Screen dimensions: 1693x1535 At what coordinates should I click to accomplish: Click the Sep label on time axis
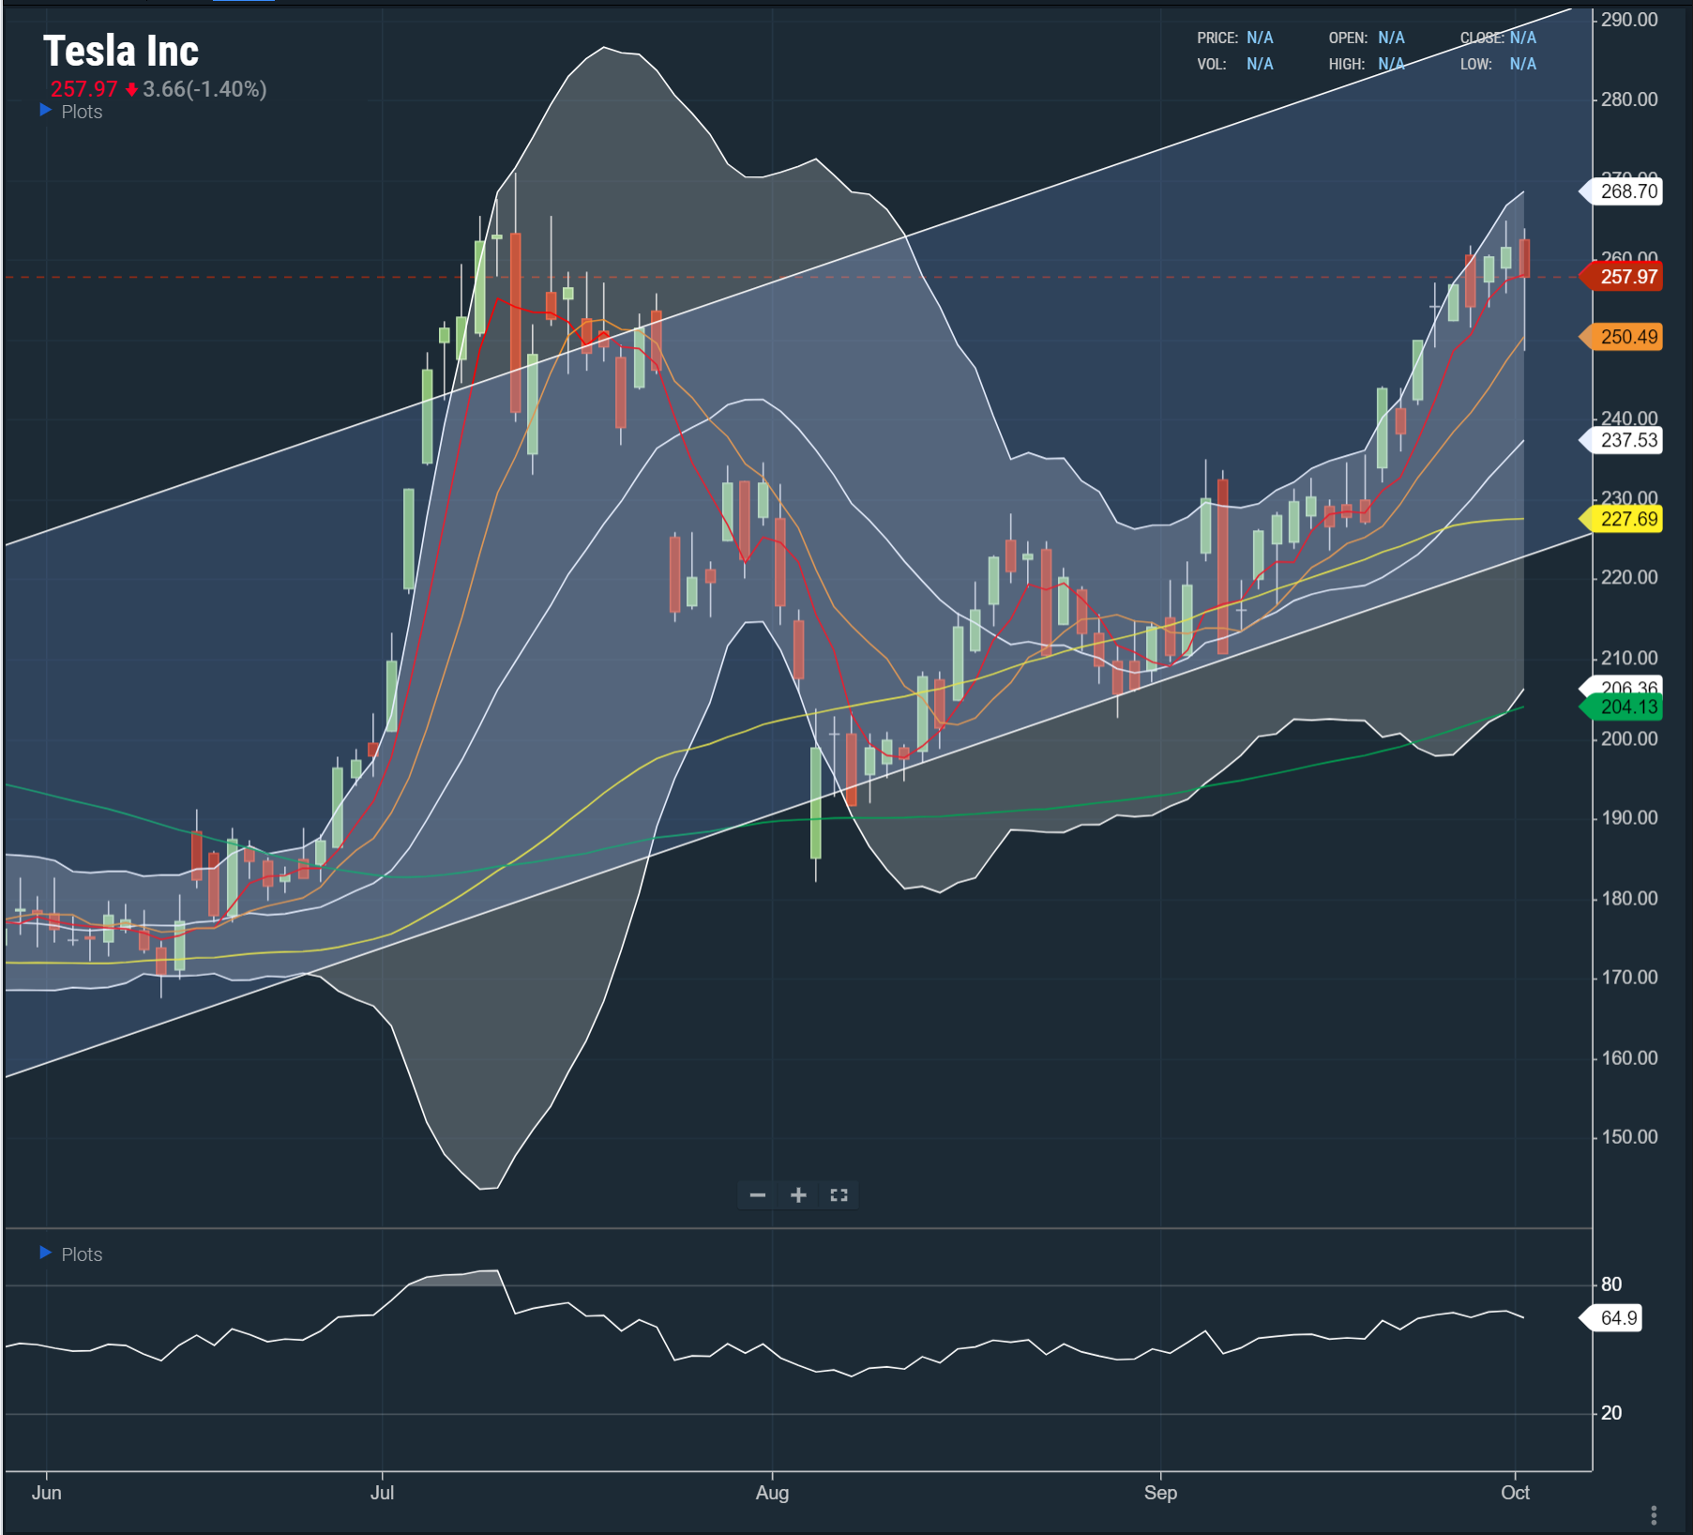(1160, 1492)
